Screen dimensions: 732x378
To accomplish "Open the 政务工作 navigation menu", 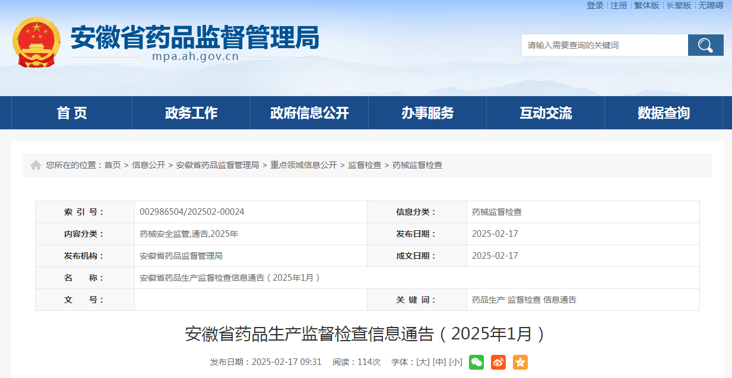I will click(191, 113).
